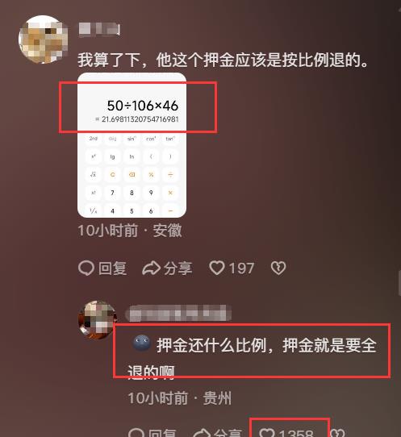The width and height of the screenshot is (401, 437).
Task: Select the comment text 我算了下 about deposit ratio
Action: tap(223, 60)
